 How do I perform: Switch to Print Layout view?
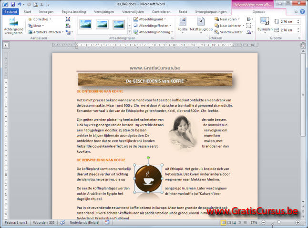[x=223, y=222]
